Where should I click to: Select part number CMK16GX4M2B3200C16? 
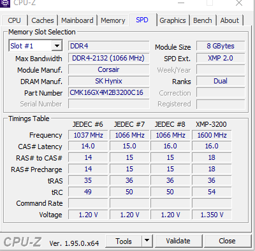108,92
